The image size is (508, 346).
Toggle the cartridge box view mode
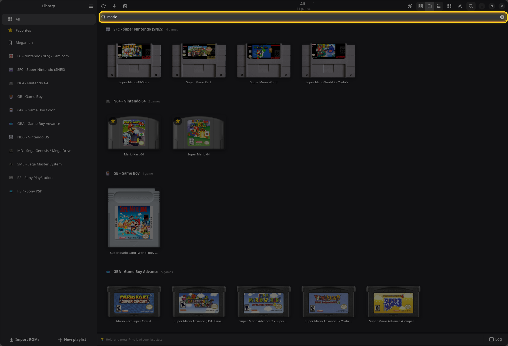click(x=430, y=6)
